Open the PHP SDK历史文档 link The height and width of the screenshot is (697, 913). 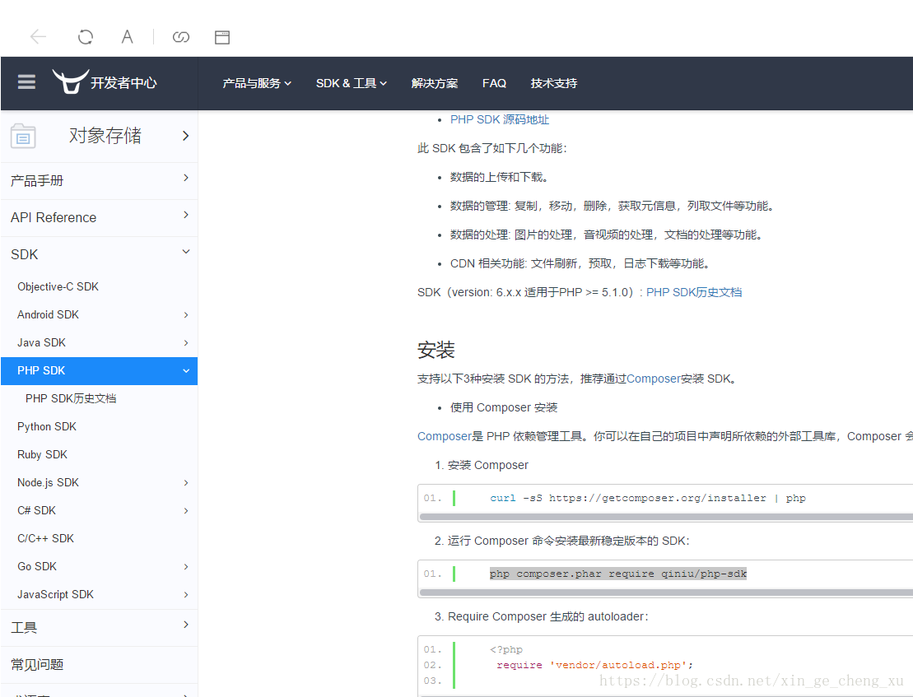(696, 291)
